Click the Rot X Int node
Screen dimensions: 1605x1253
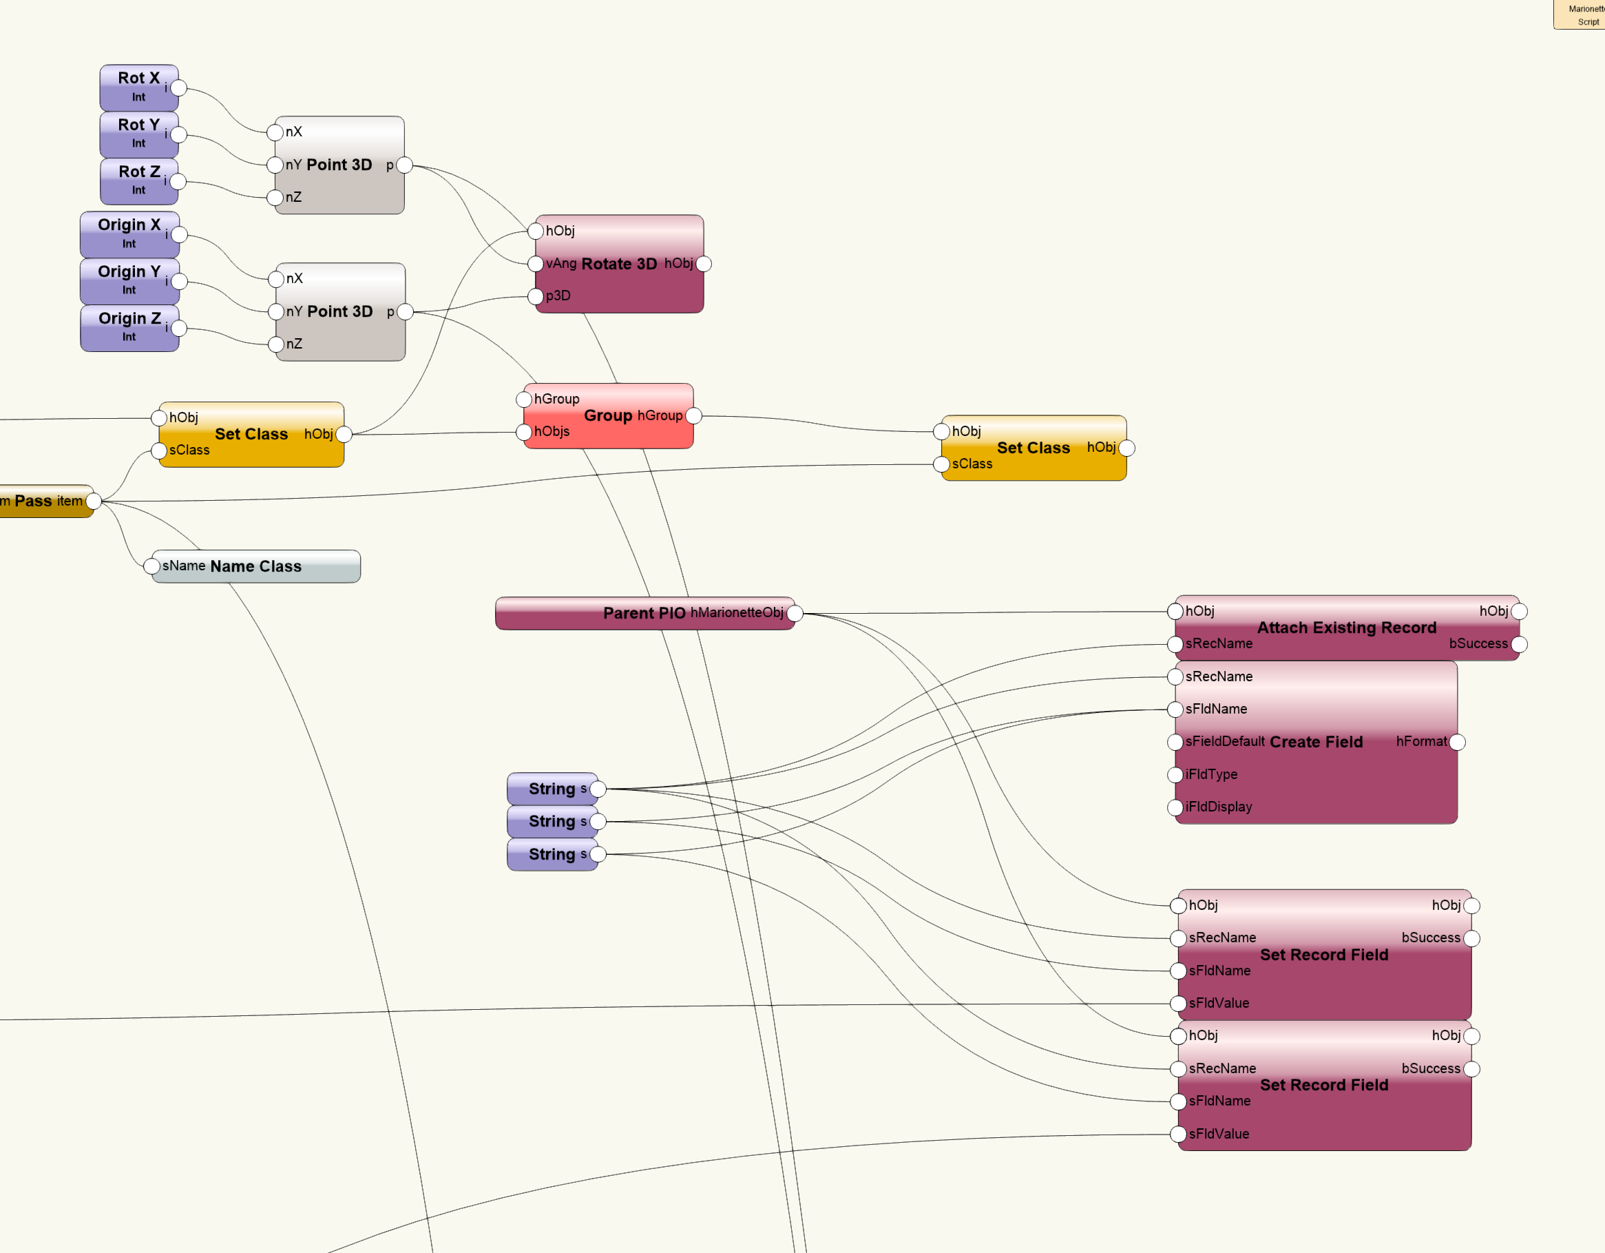pyautogui.click(x=138, y=83)
